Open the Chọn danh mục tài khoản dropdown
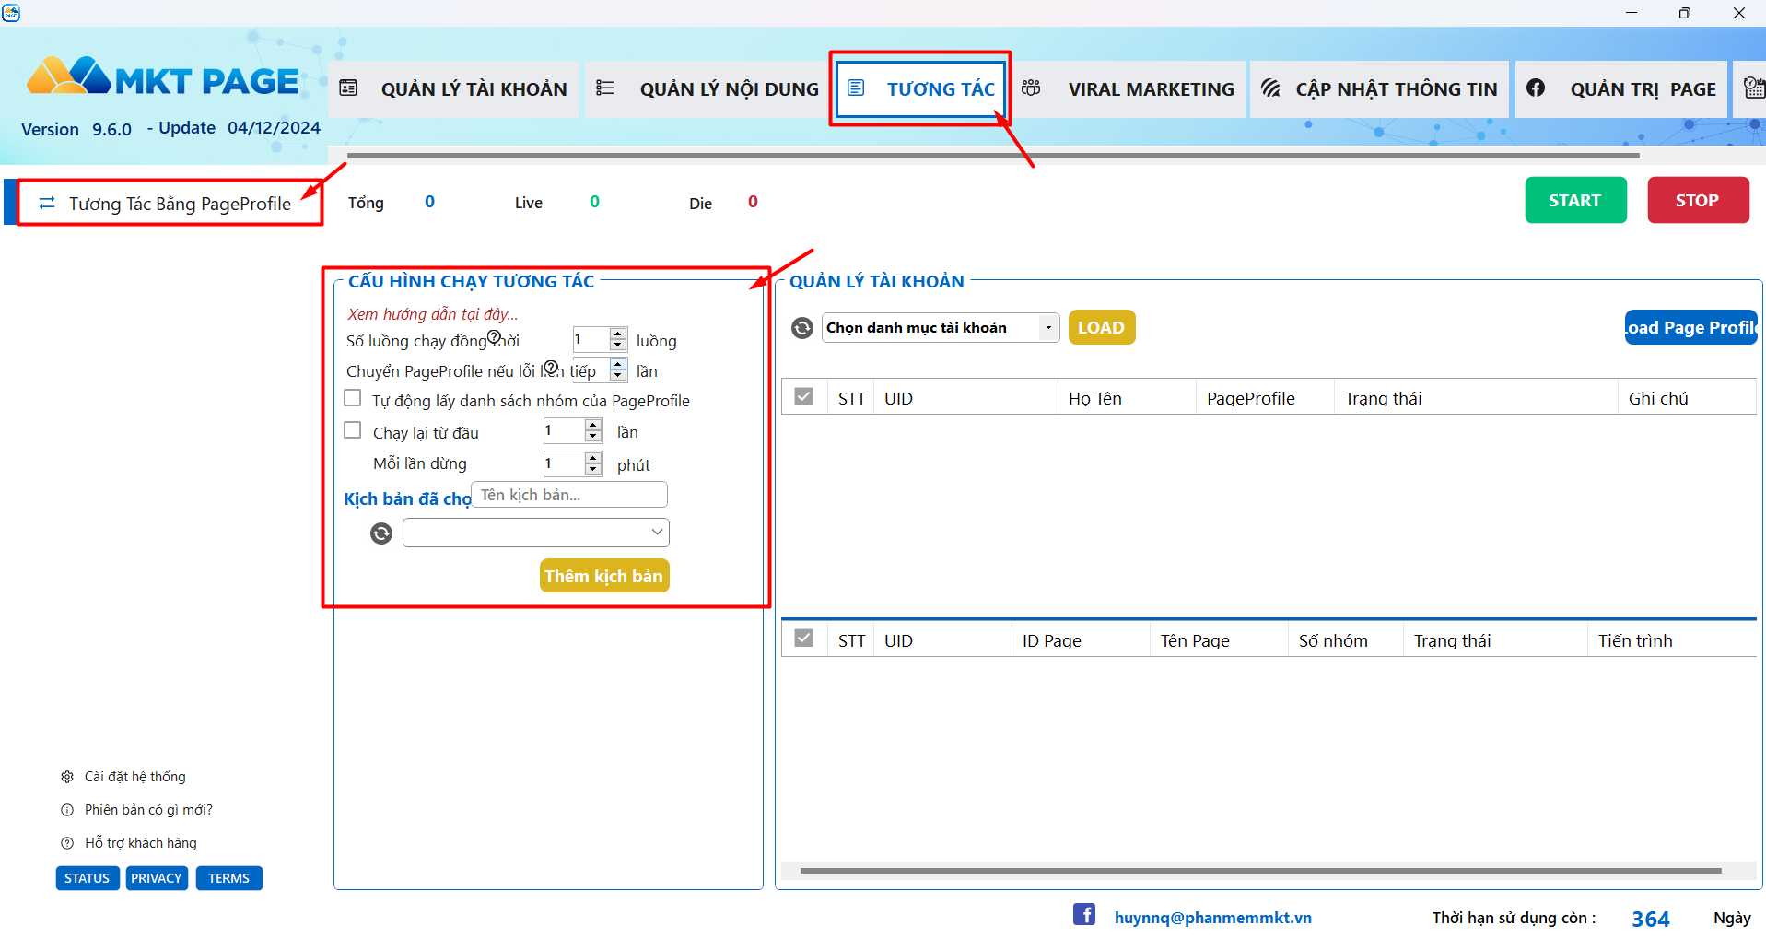The width and height of the screenshot is (1766, 938). point(941,328)
